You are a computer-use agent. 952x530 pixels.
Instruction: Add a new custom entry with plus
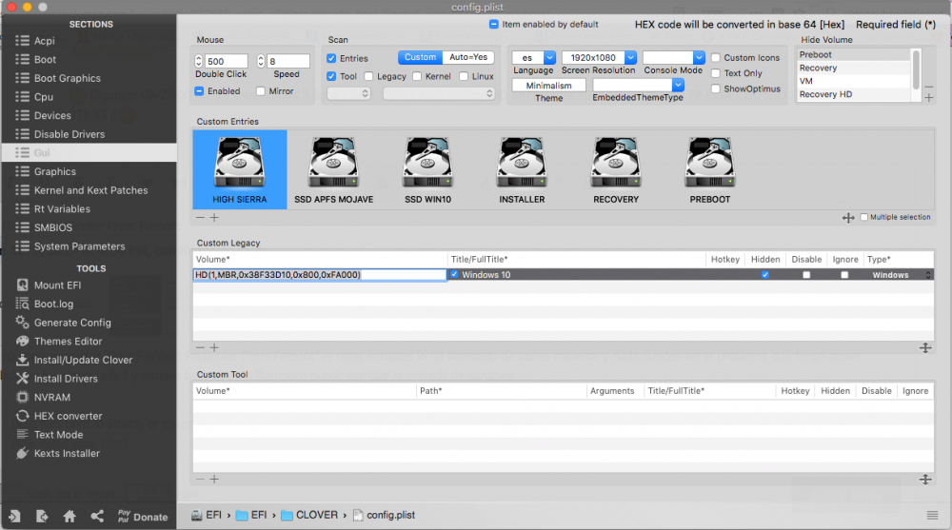pyautogui.click(x=214, y=217)
